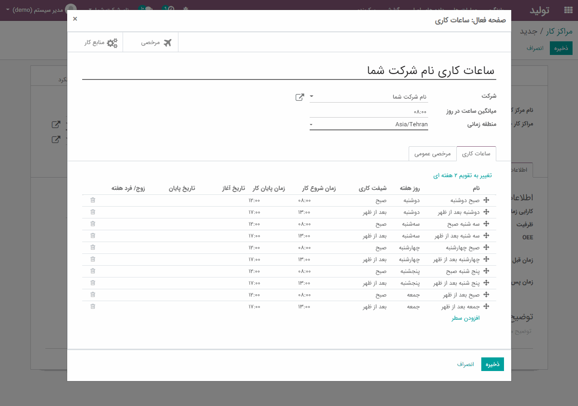Switch to the ساعات کاری tab
The height and width of the screenshot is (406, 578).
476,154
